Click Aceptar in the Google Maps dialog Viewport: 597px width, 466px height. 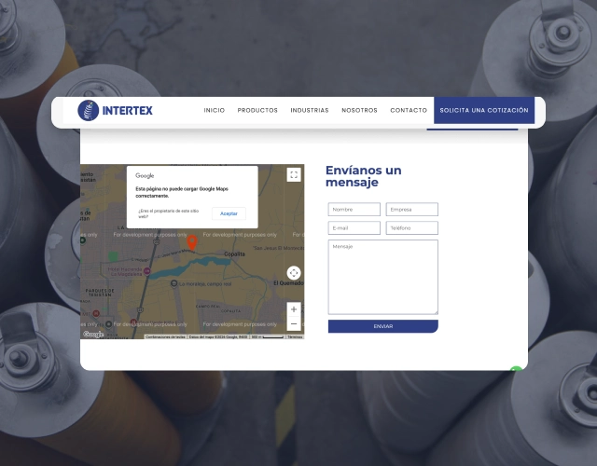229,213
